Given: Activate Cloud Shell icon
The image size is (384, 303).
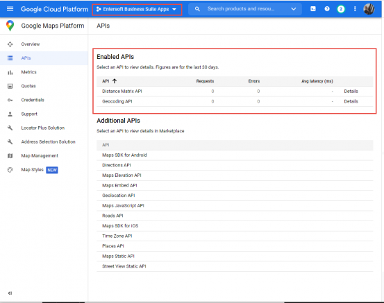Looking at the screenshot, I should coord(313,9).
